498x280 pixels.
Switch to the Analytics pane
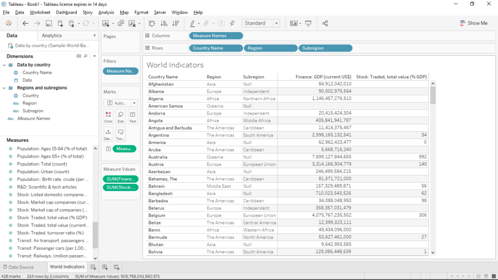click(53, 35)
